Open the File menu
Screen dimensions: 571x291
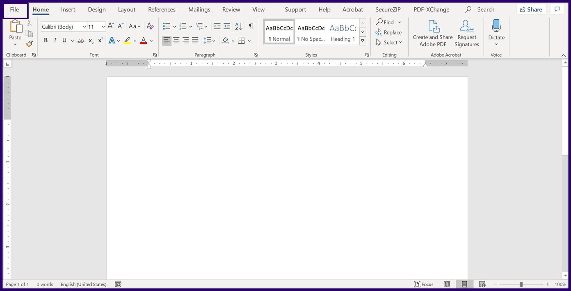[x=14, y=9]
